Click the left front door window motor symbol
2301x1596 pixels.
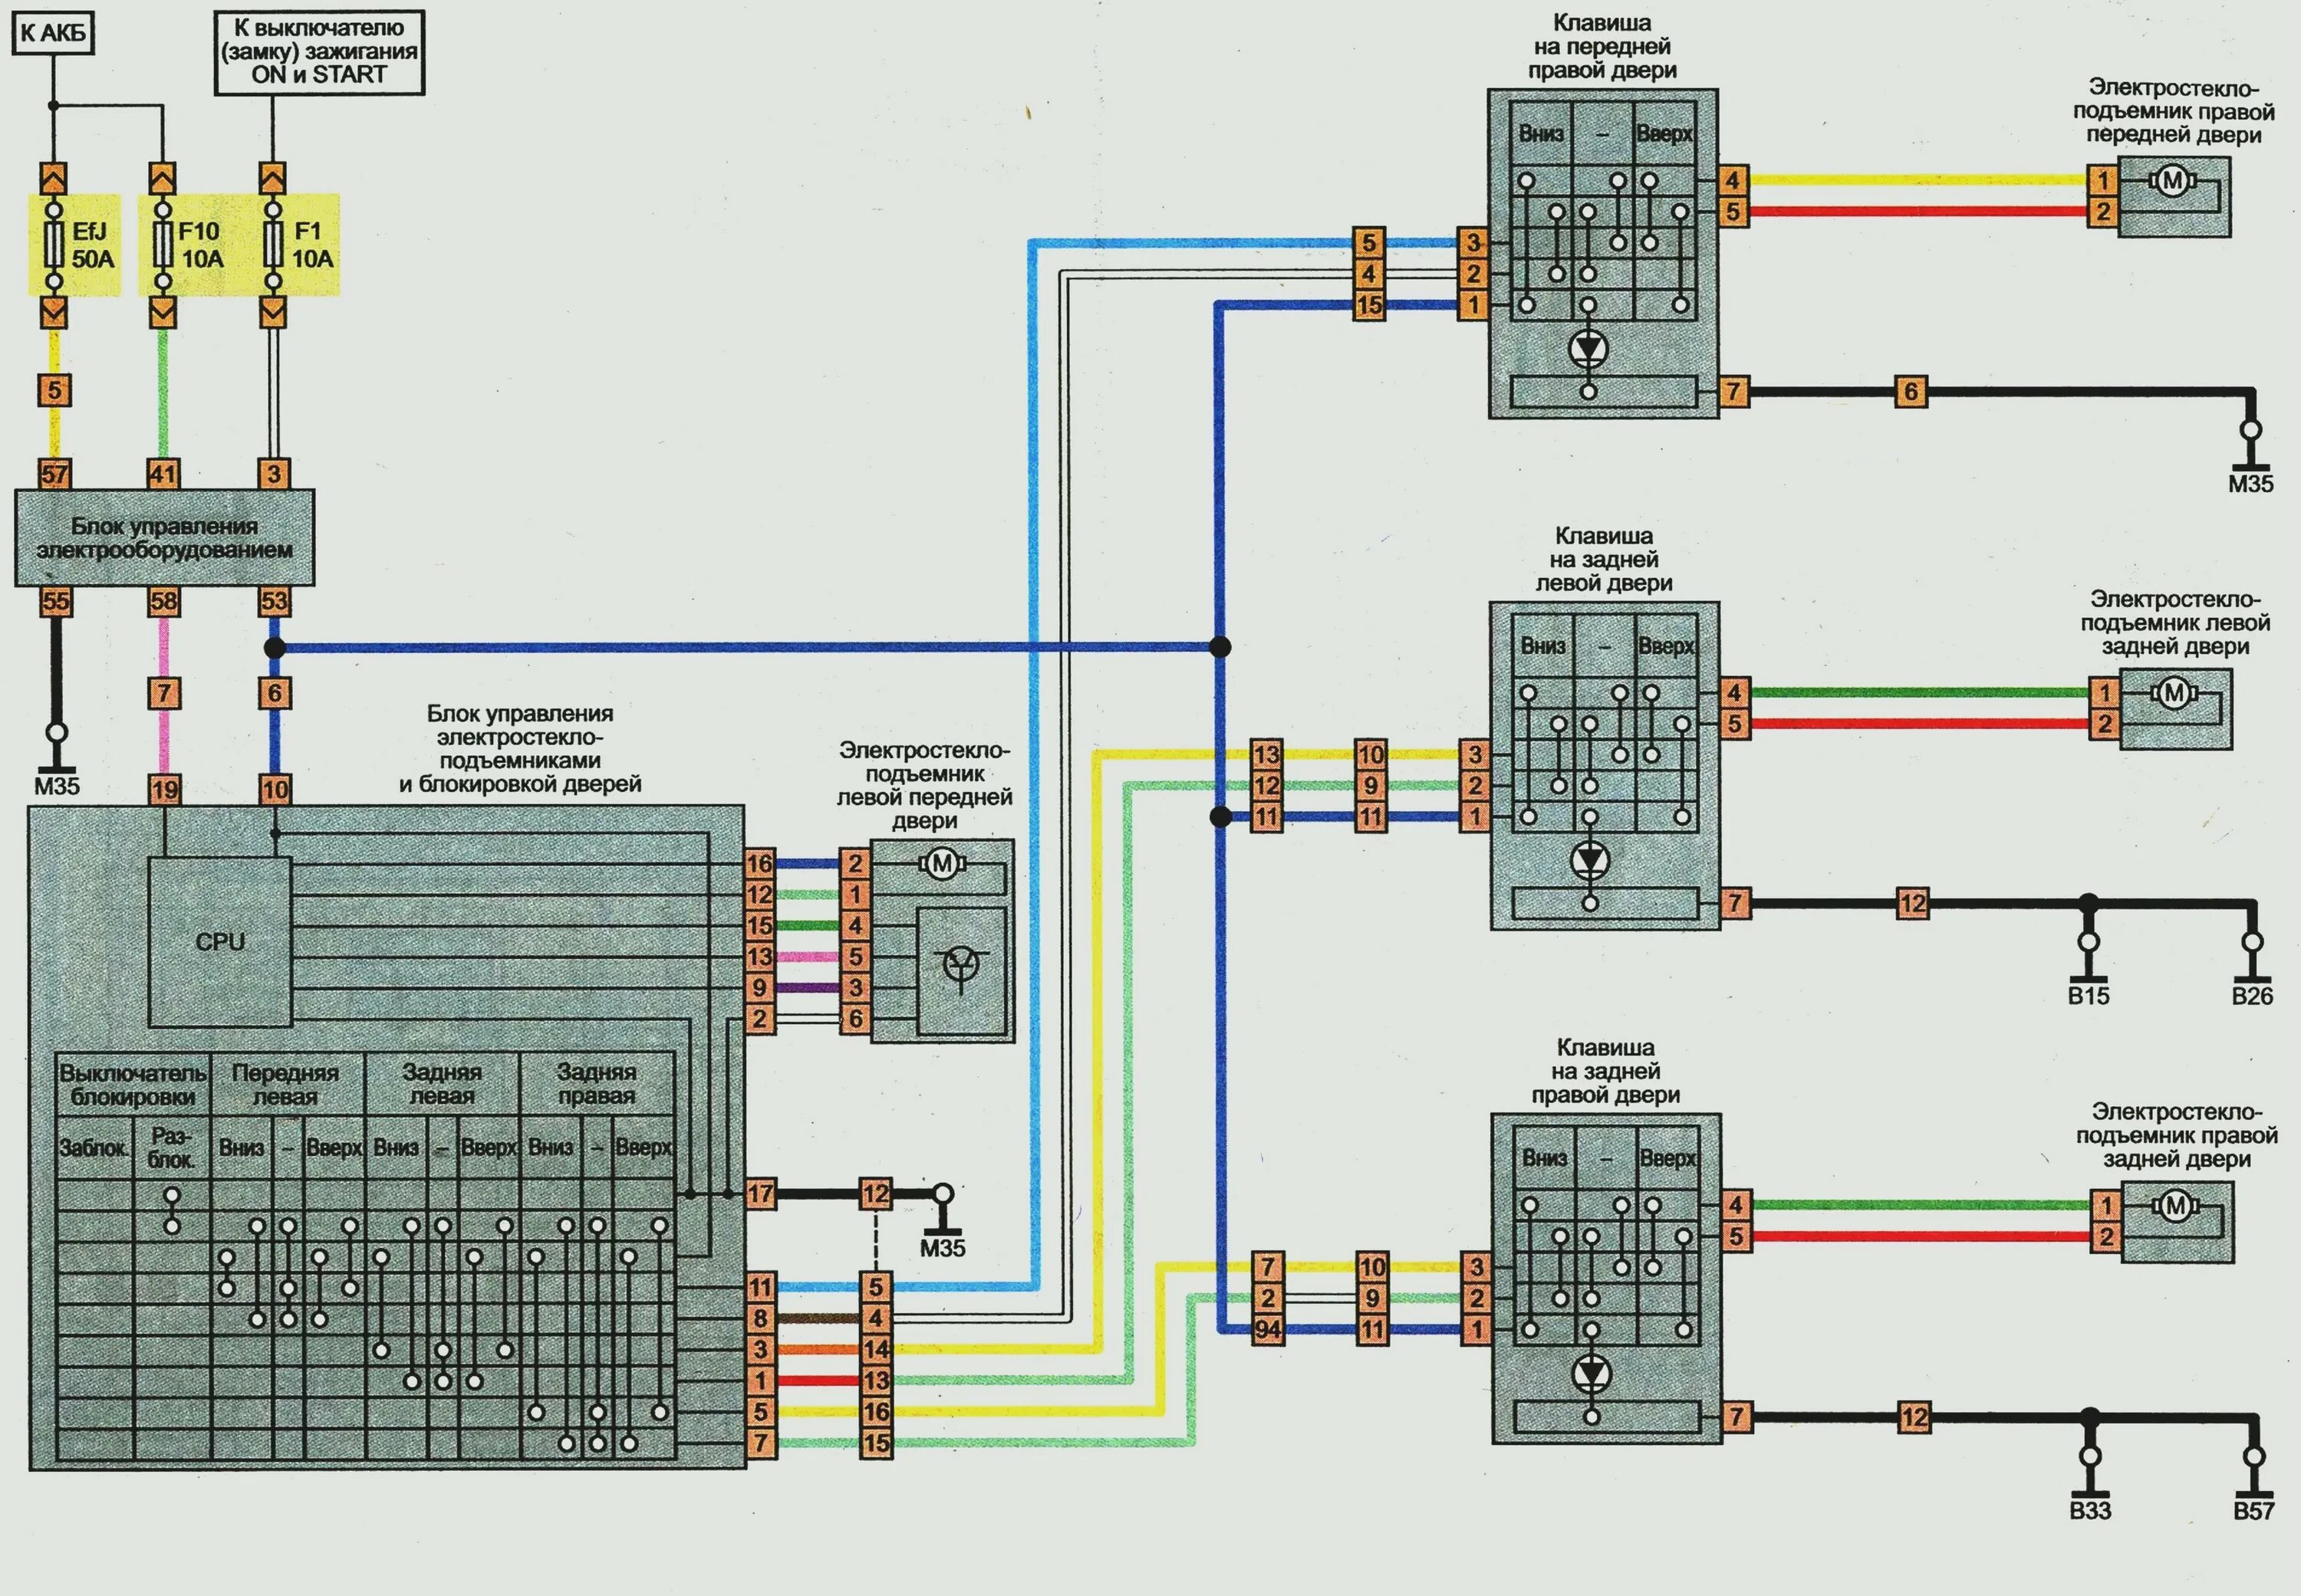[x=941, y=863]
